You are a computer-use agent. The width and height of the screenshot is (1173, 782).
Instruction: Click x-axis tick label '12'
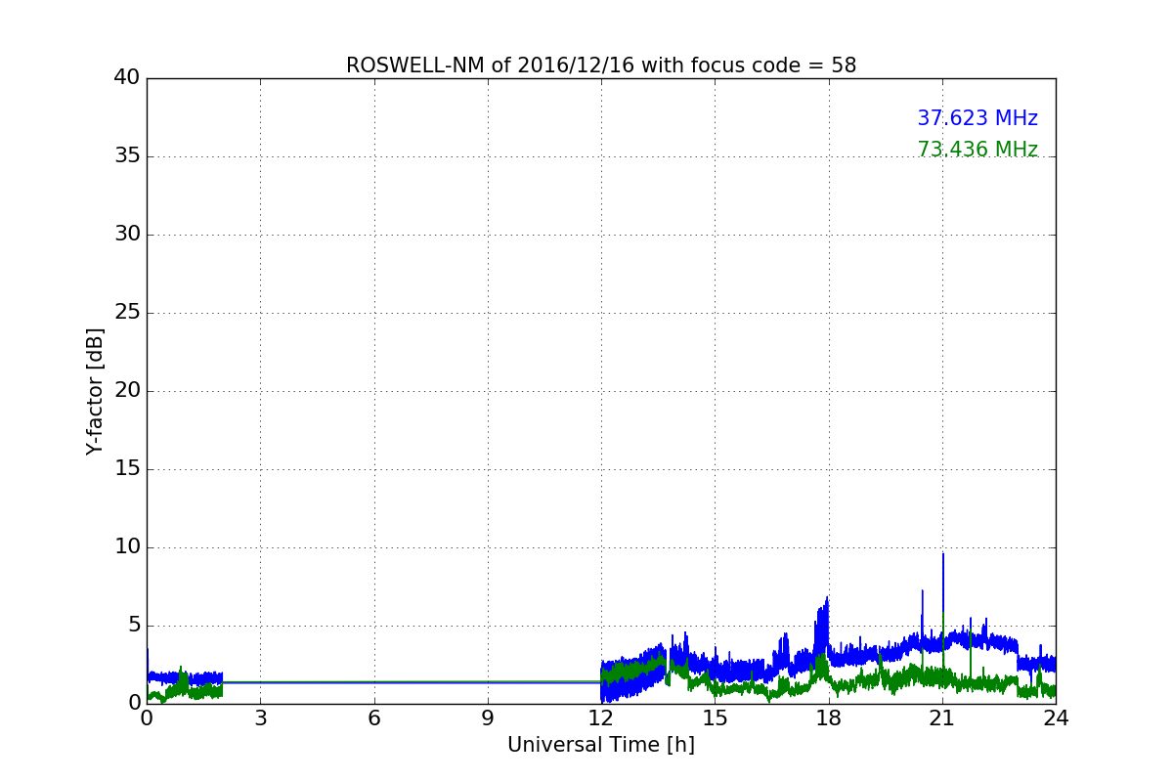(x=601, y=718)
